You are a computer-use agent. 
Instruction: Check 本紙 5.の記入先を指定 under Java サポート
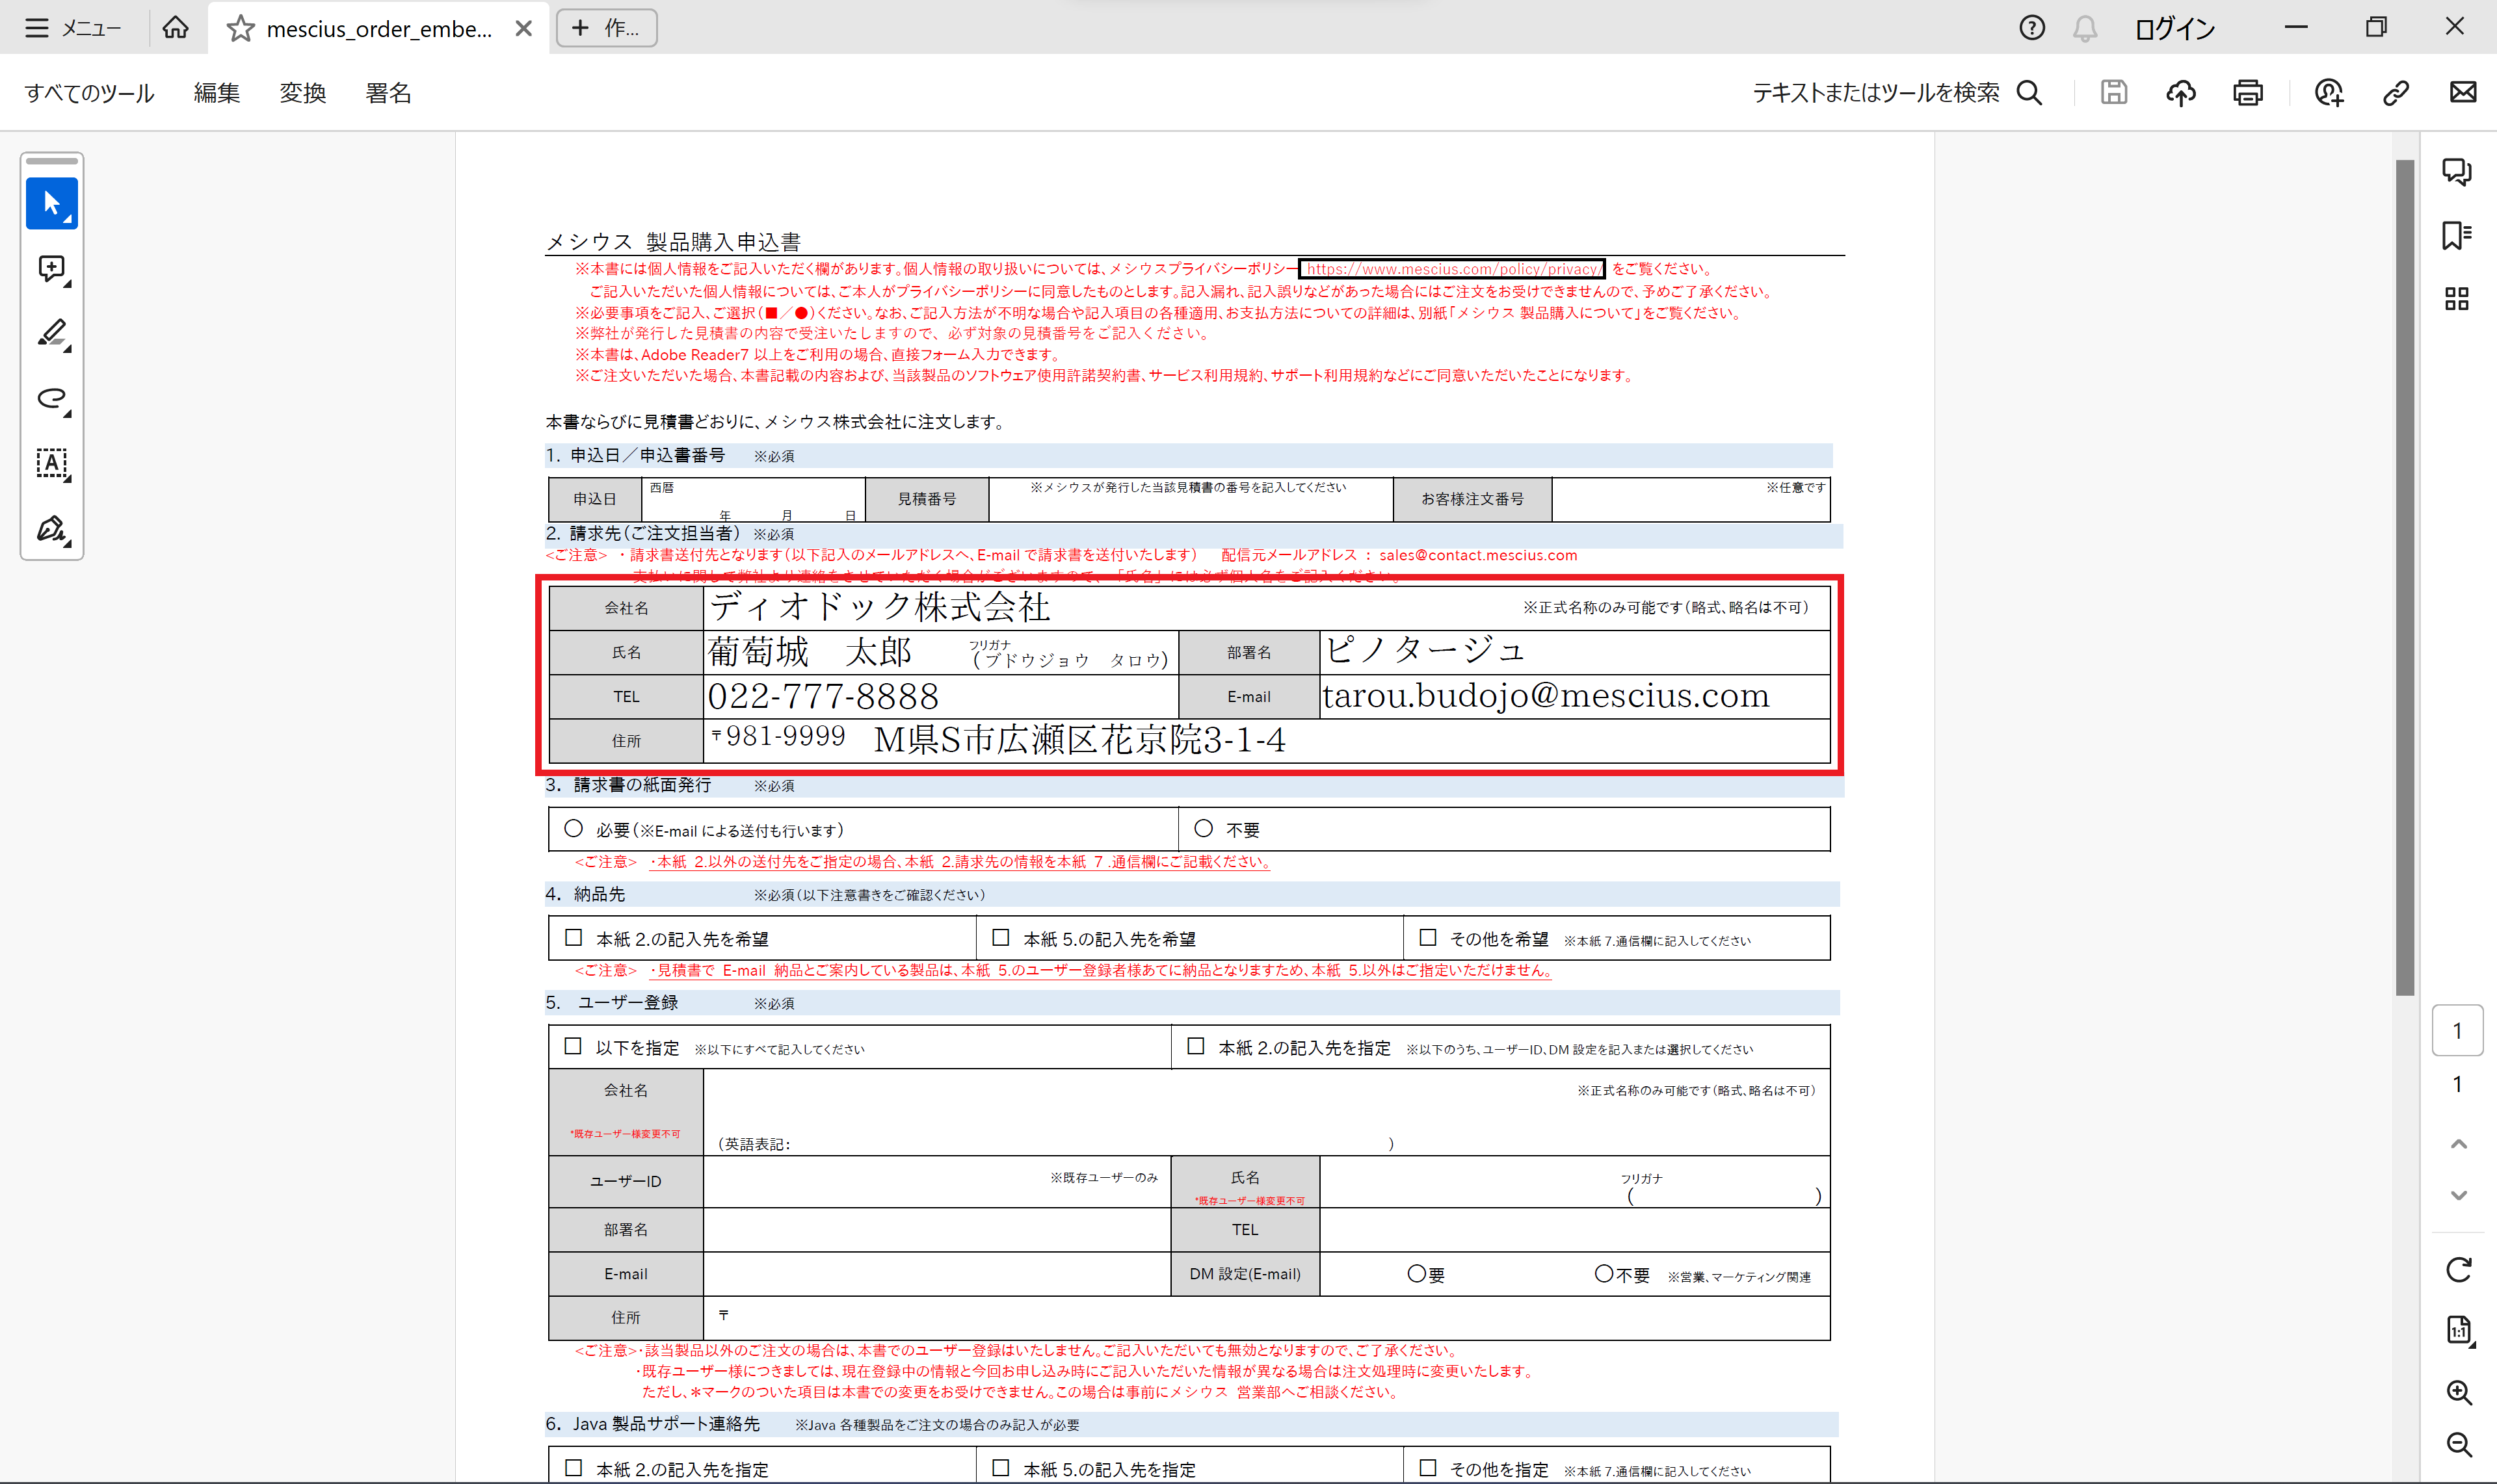1000,1468
